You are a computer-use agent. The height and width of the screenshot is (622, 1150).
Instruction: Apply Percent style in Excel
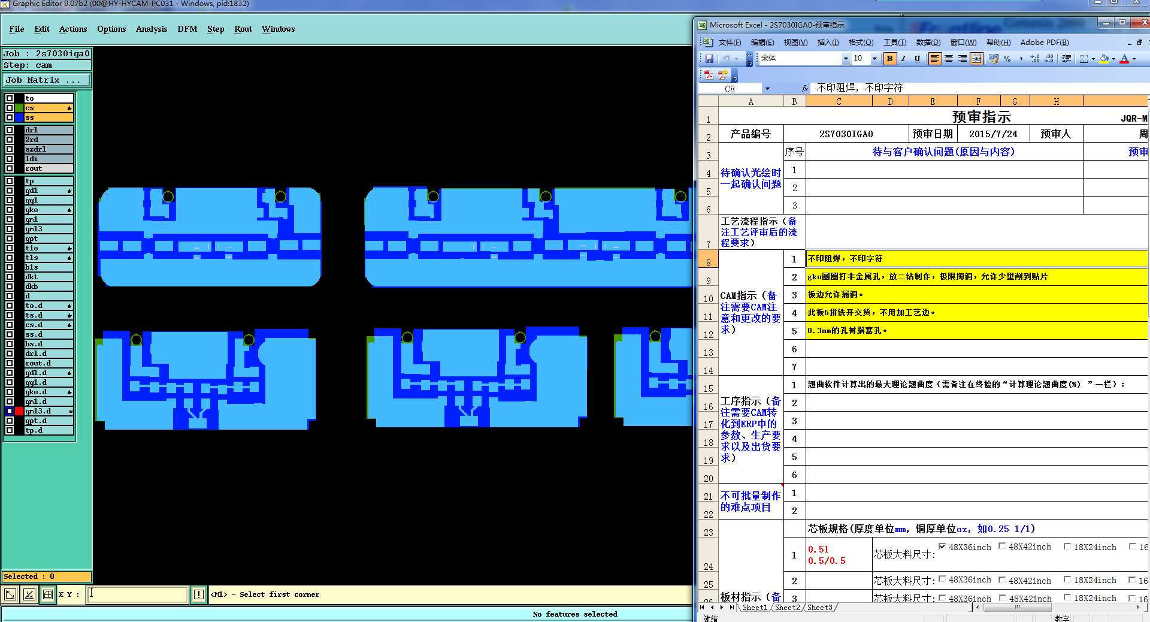tap(1007, 59)
